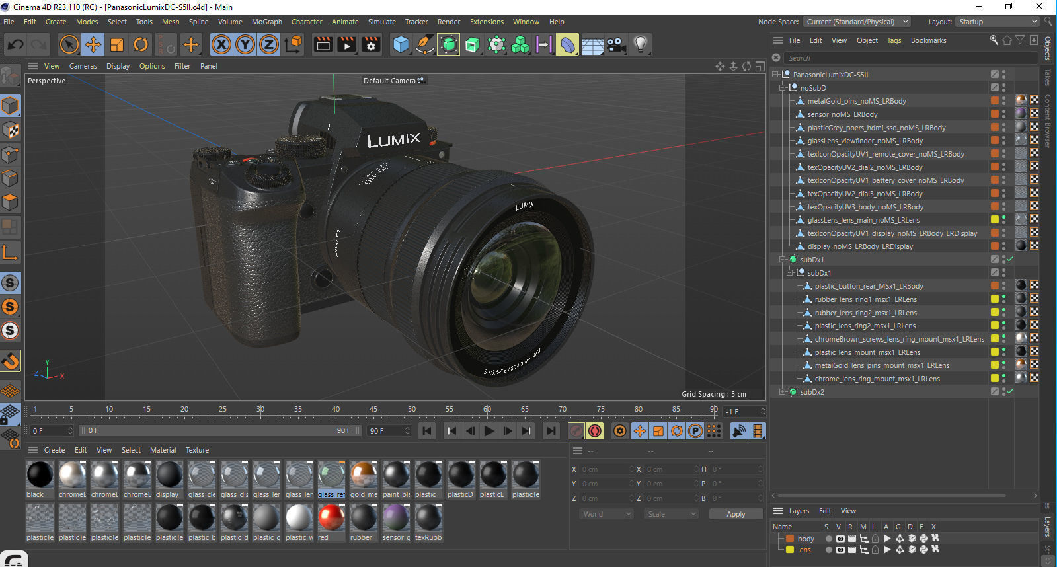Add a Camera object
Screen dimensions: 1057x567
tap(616, 44)
